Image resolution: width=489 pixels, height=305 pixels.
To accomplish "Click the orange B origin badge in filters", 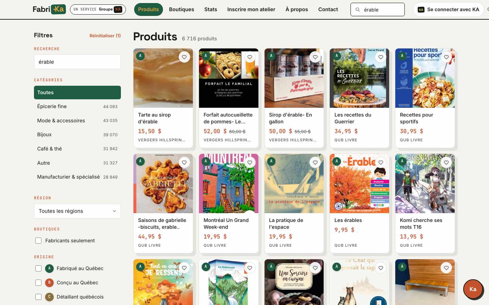I will coord(49,283).
